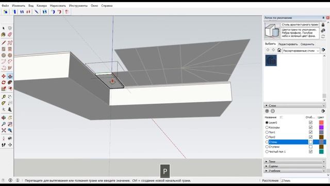The image size is (330, 186).
Task: Open the styles details arrow menu
Action: point(323,50)
